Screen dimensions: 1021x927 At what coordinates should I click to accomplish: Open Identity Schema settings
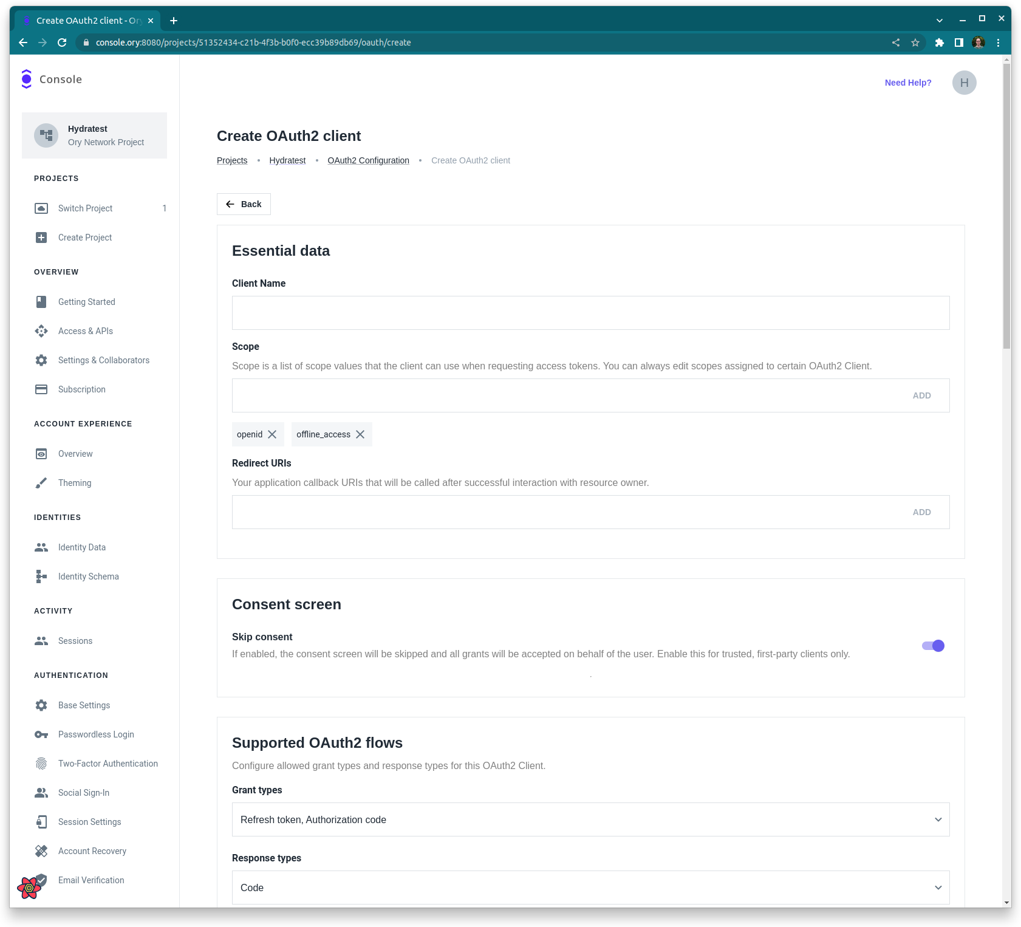pos(88,576)
